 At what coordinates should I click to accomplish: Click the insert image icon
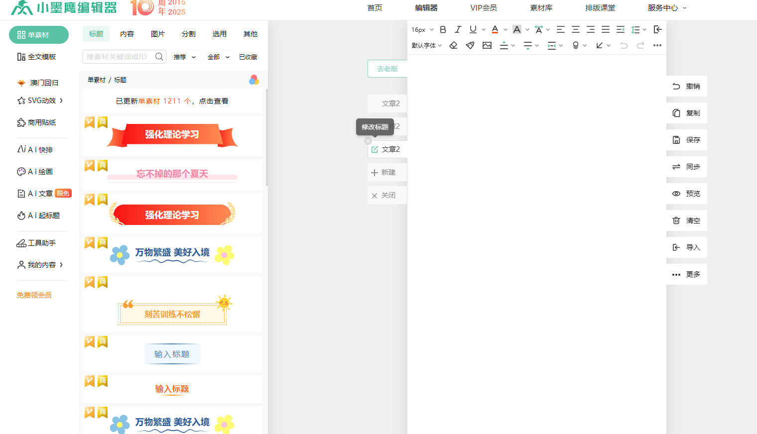click(x=487, y=45)
